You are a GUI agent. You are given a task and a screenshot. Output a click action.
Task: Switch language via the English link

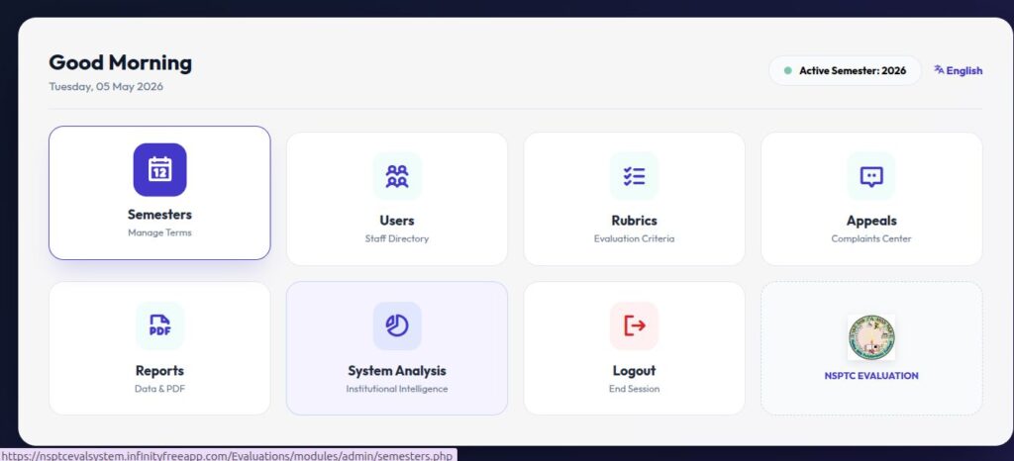[x=963, y=71]
